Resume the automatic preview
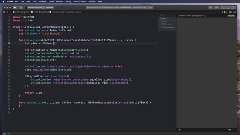This screenshot has height=135, width=240. [x=231, y=16]
